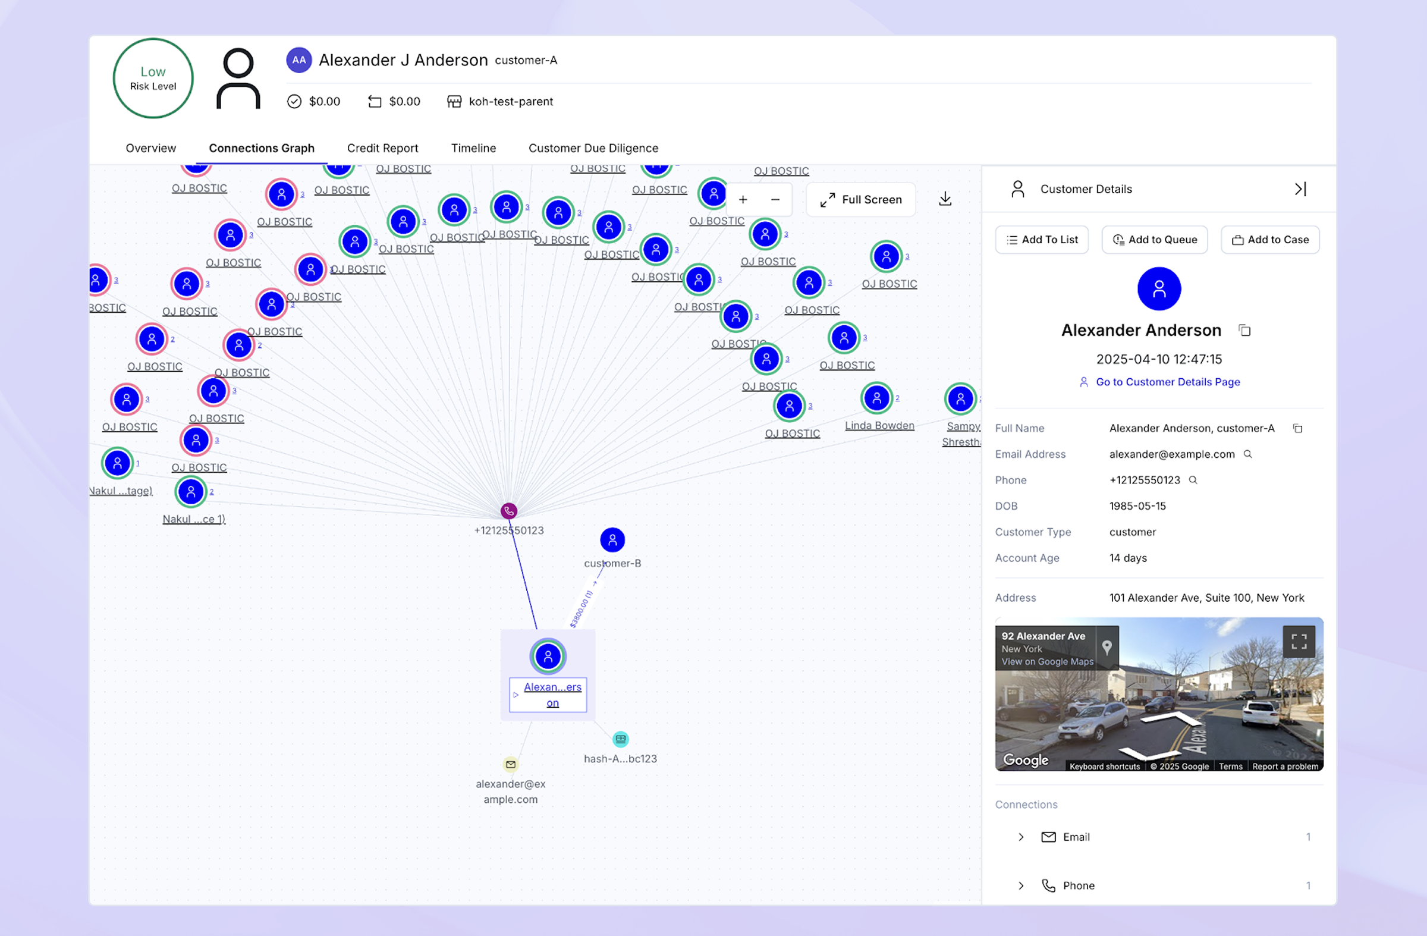Search the email address with magnifier icon
The image size is (1427, 936).
tap(1247, 454)
